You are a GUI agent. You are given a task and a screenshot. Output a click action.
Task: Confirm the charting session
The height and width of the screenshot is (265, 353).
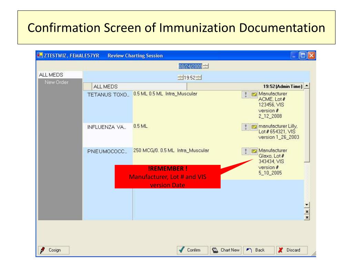[x=192, y=250]
